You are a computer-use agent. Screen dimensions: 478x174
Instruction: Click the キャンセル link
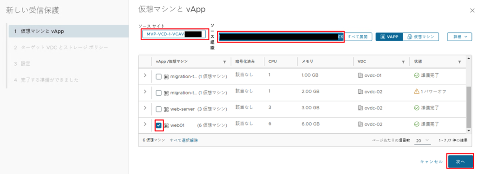point(431,162)
